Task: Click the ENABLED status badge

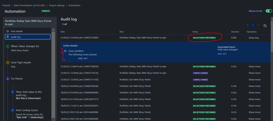Action: tap(46, 11)
